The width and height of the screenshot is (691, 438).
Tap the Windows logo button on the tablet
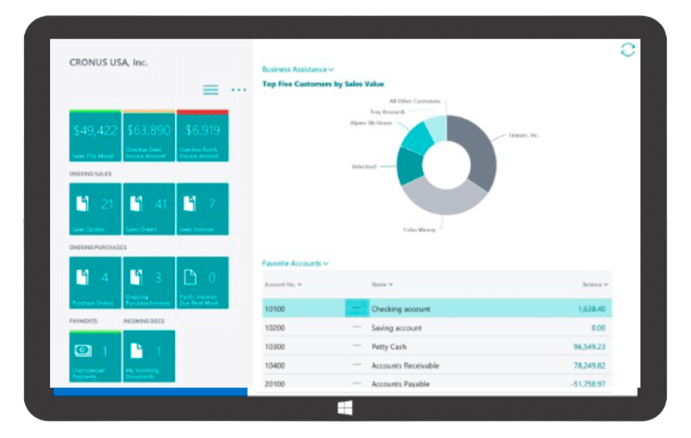tap(345, 408)
